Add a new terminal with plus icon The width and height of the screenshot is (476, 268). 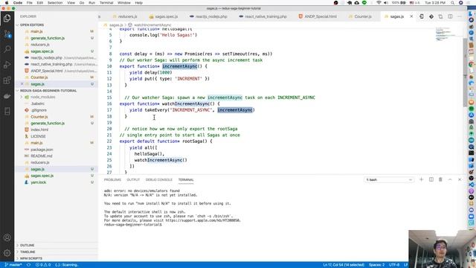[422, 179]
